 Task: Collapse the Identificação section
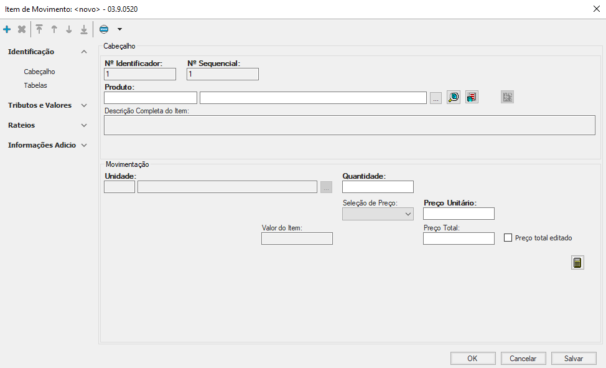pos(84,52)
